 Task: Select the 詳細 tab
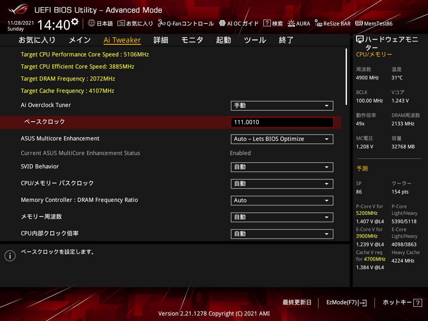(x=161, y=40)
